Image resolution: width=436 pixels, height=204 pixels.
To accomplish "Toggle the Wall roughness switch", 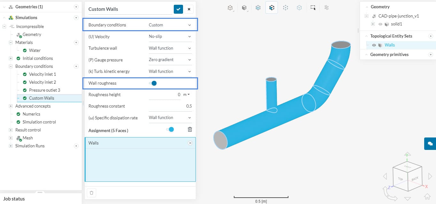I will (x=153, y=83).
